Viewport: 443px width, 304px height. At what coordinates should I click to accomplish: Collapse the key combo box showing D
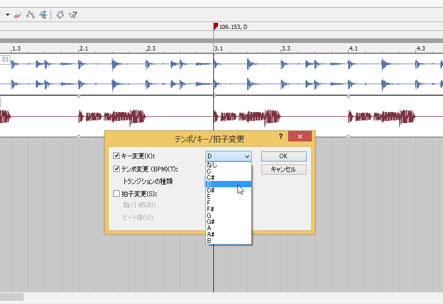click(228, 156)
